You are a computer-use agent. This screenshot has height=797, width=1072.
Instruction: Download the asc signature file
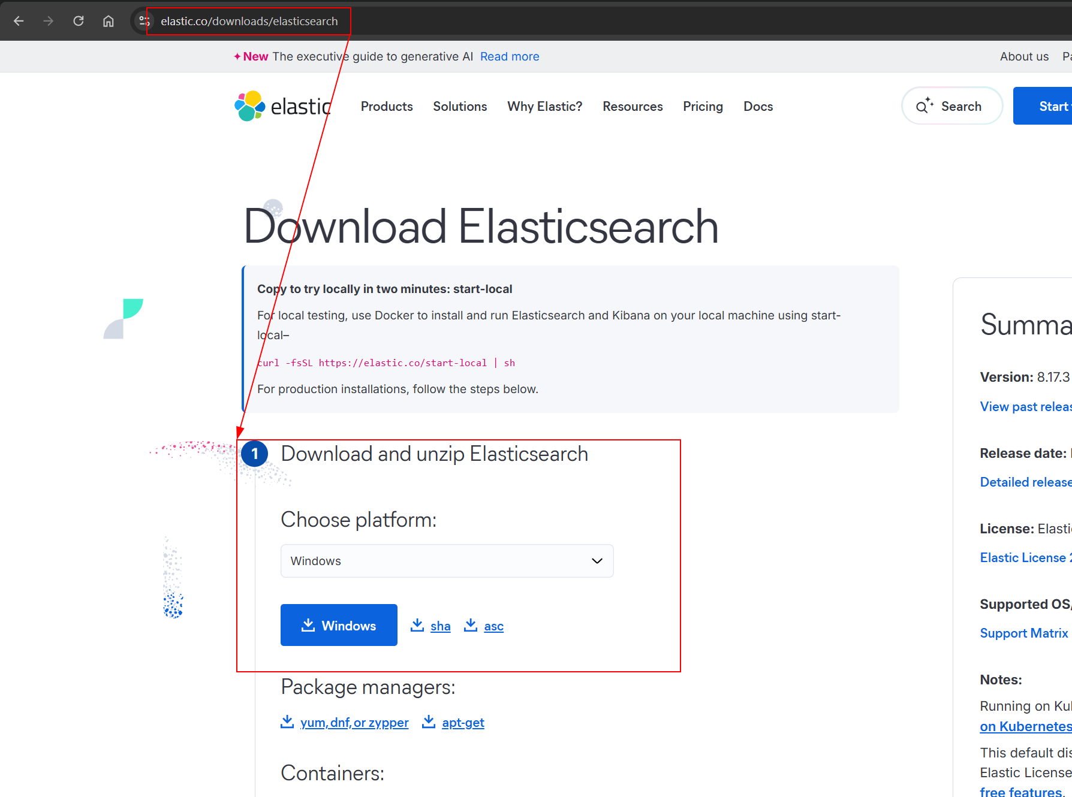pyautogui.click(x=493, y=626)
